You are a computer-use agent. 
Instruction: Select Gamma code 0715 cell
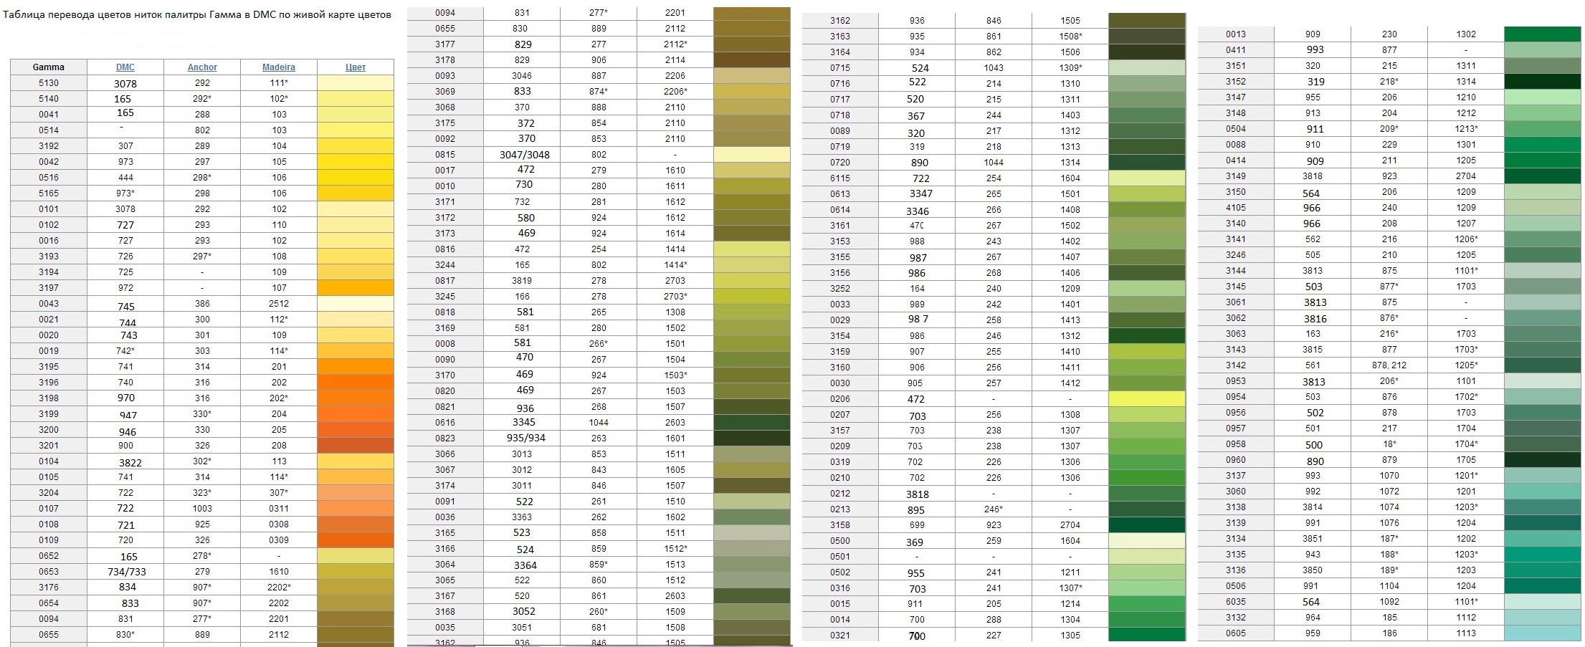[840, 68]
